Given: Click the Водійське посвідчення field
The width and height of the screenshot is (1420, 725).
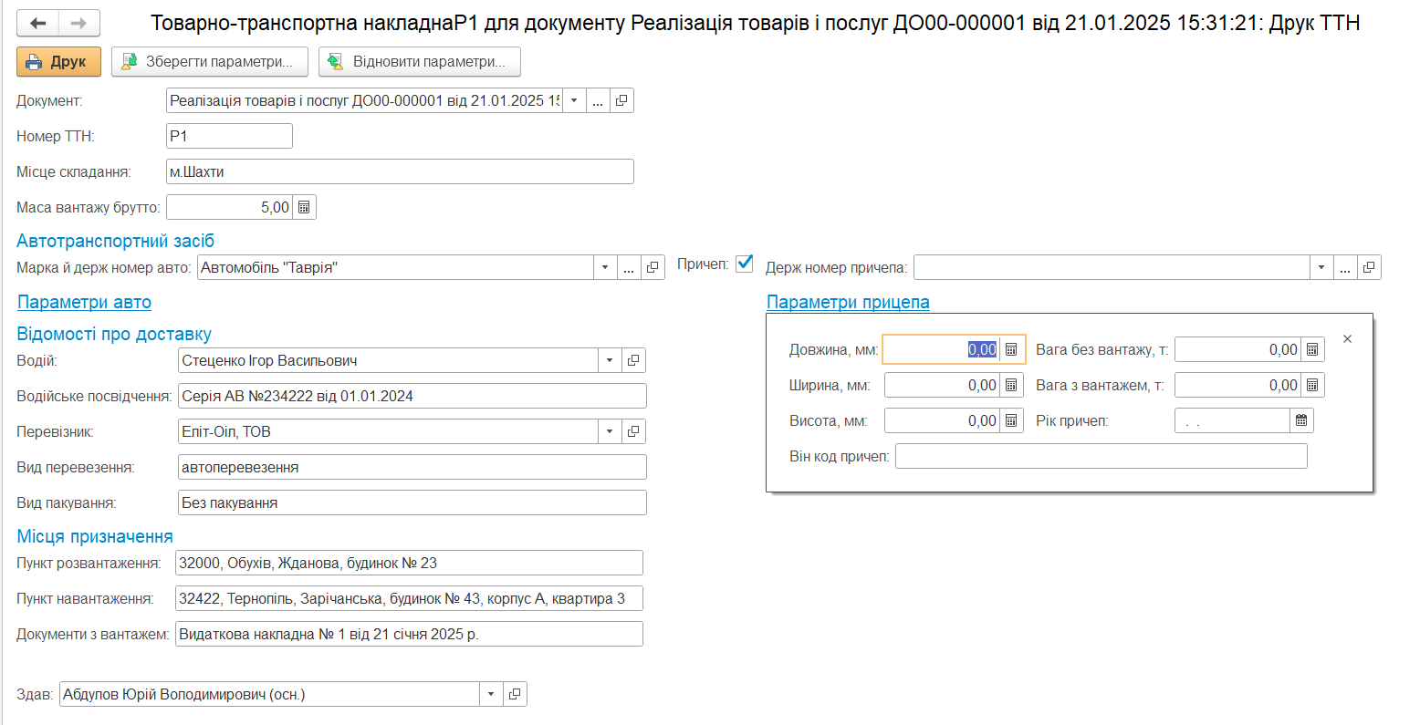Looking at the screenshot, I should 412,396.
